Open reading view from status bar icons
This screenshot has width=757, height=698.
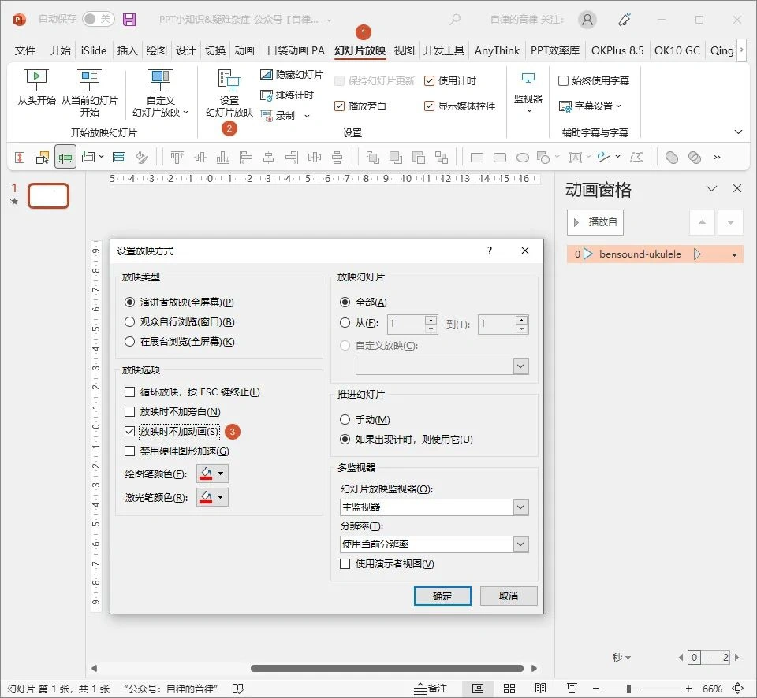[x=540, y=687]
